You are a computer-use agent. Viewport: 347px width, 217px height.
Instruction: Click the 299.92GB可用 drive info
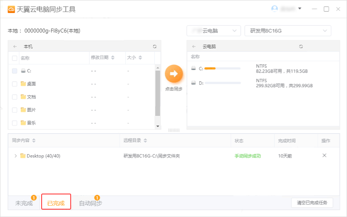(285, 85)
